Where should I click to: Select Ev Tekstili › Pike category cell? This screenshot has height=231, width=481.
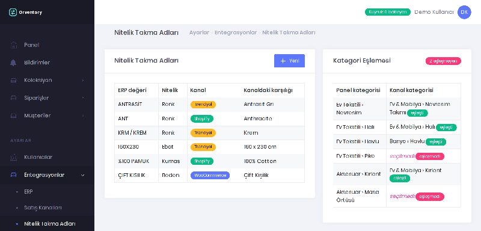click(360, 156)
